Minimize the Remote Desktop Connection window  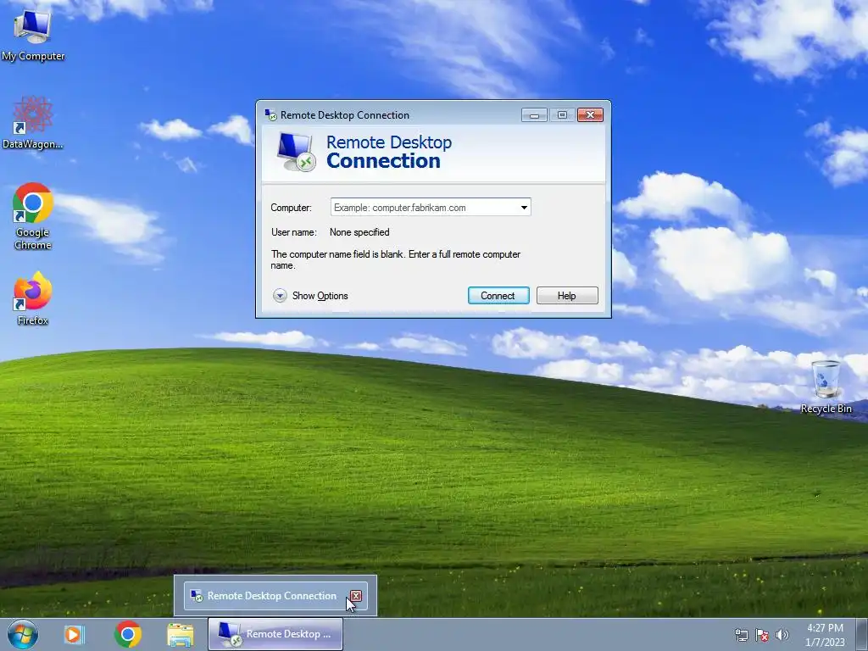(x=534, y=115)
